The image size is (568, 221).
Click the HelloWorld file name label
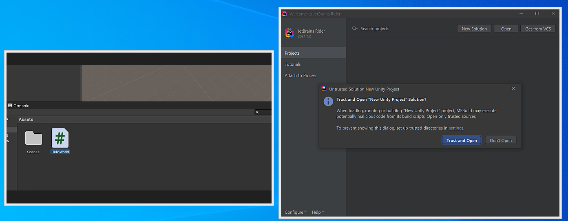(x=60, y=152)
